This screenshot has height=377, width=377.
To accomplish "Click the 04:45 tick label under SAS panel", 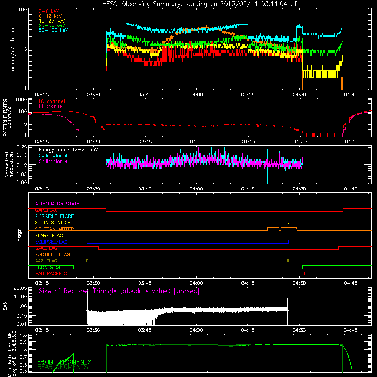I will pos(351,330).
